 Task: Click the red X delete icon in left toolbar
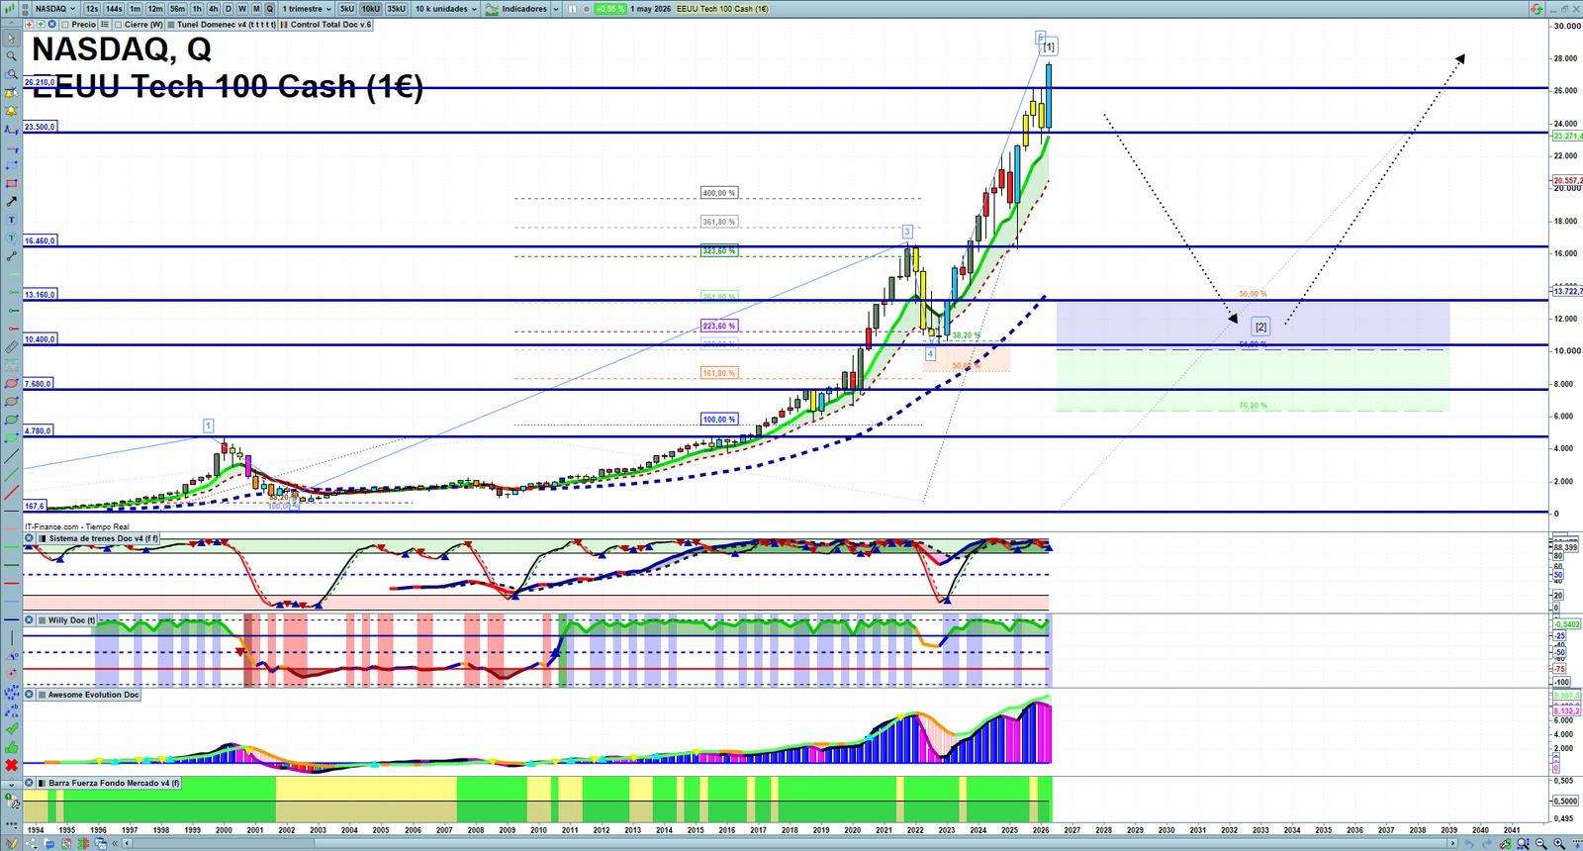pos(12,765)
